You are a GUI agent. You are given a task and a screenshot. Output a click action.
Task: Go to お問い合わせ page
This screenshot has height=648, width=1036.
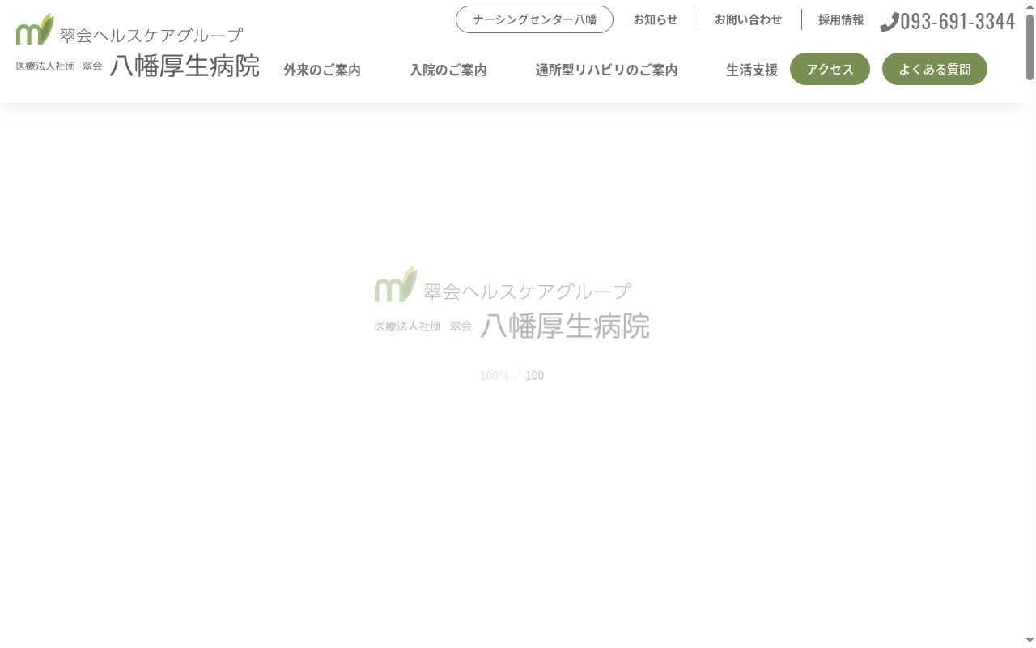(748, 19)
